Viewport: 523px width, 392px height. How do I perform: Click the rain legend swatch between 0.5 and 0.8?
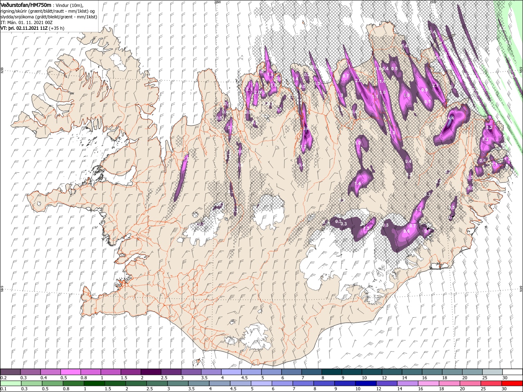tap(52, 383)
